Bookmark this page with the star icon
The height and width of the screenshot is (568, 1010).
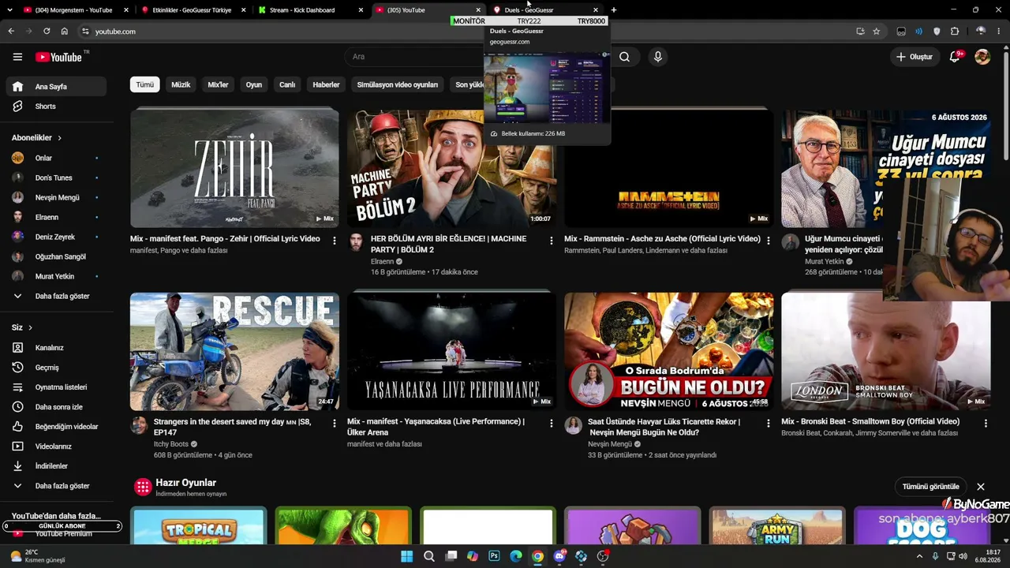[x=876, y=32]
